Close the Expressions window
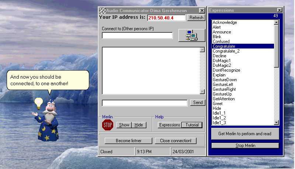This screenshot has height=169, width=295. [x=280, y=10]
